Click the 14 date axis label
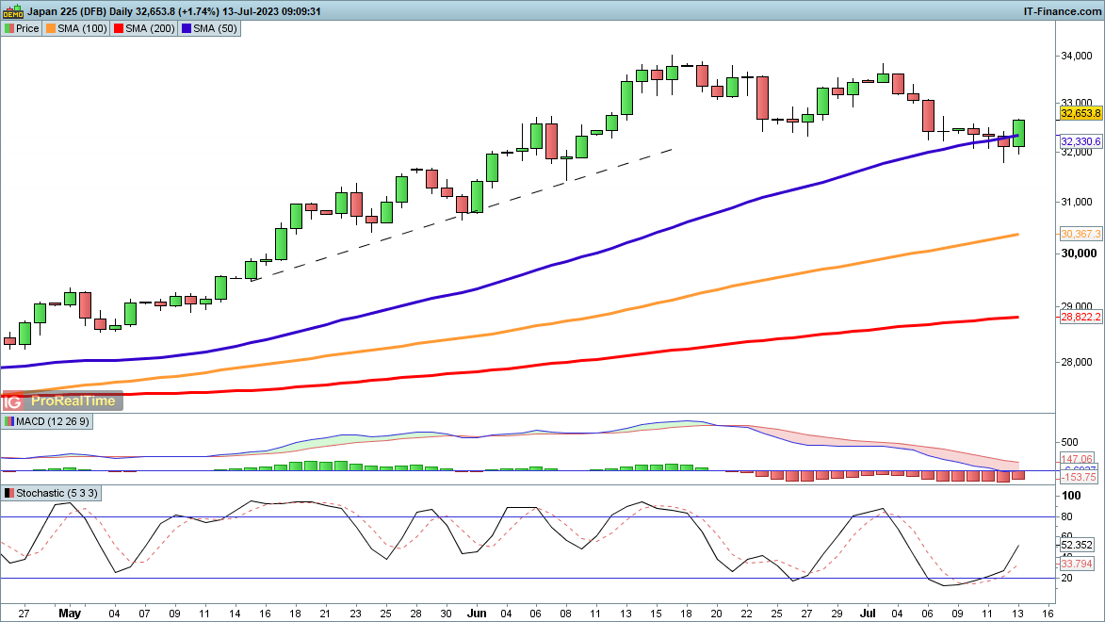The height and width of the screenshot is (622, 1105). (x=235, y=614)
